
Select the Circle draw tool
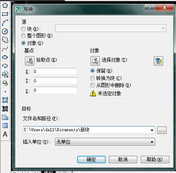(5, 31)
